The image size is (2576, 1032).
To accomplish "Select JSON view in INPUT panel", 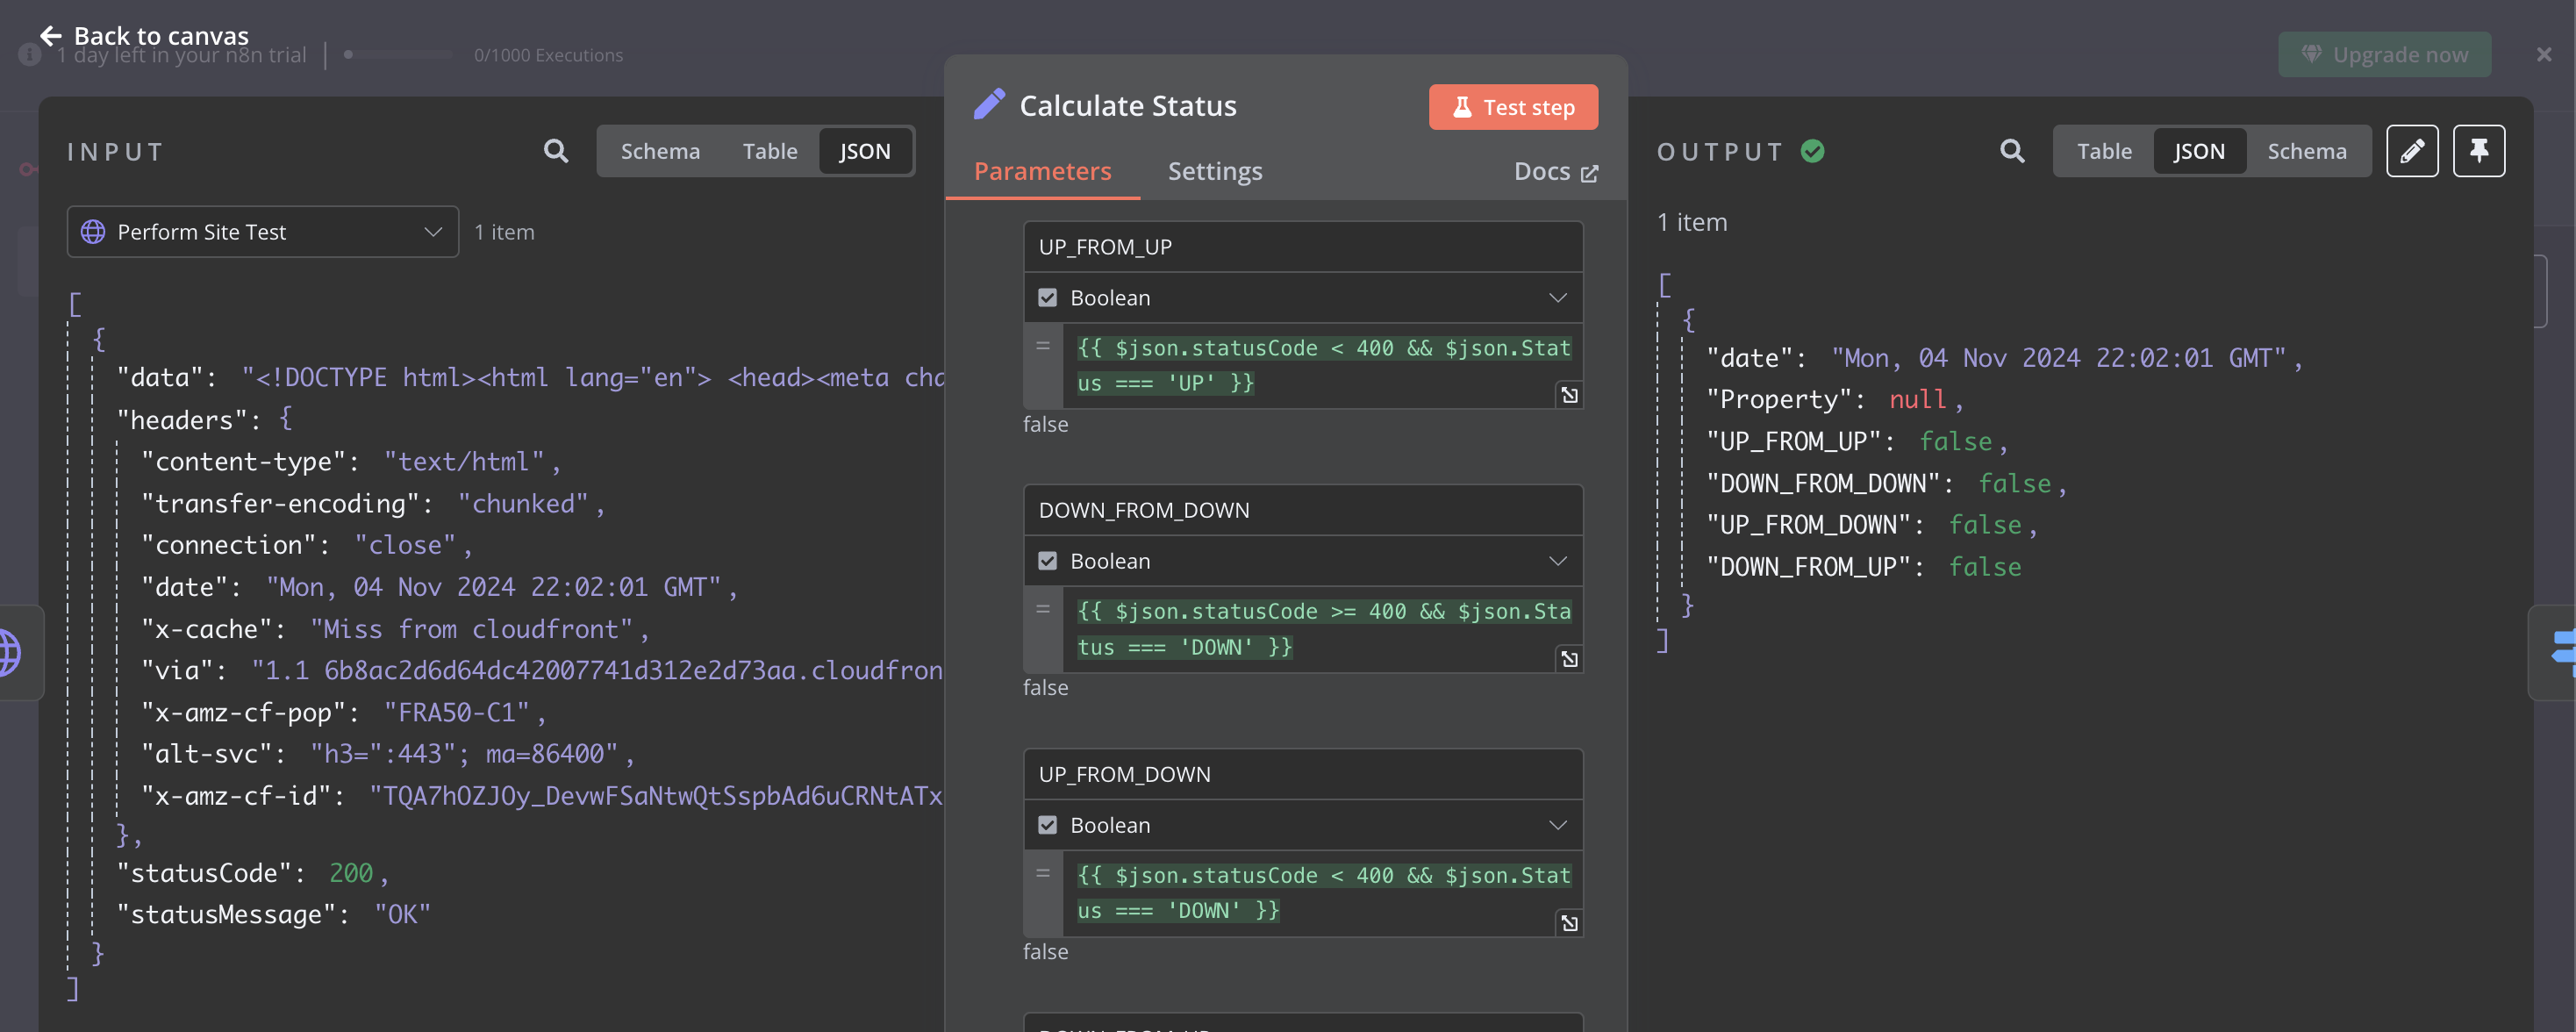I will pyautogui.click(x=864, y=151).
